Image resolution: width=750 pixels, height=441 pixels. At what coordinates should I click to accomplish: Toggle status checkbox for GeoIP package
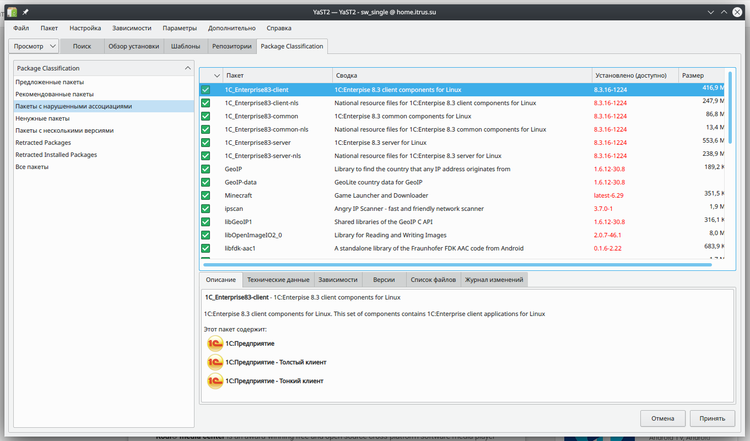pyautogui.click(x=206, y=169)
